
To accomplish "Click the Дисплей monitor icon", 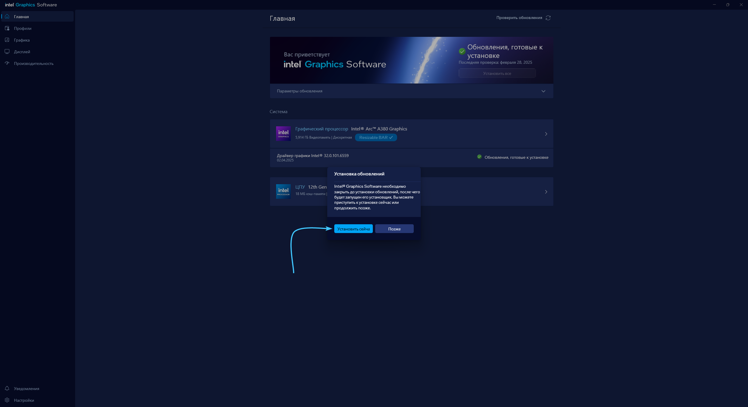I will [x=7, y=52].
